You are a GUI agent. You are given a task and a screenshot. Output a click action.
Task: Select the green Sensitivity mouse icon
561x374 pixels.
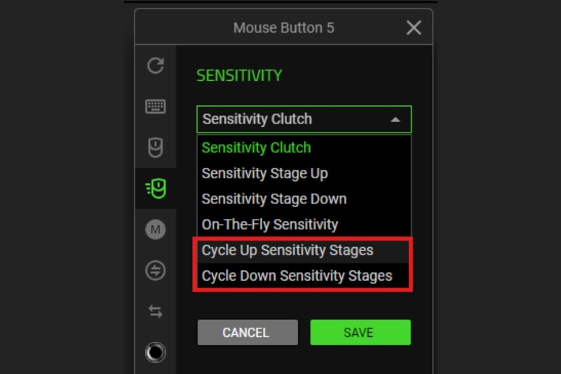pos(156,189)
